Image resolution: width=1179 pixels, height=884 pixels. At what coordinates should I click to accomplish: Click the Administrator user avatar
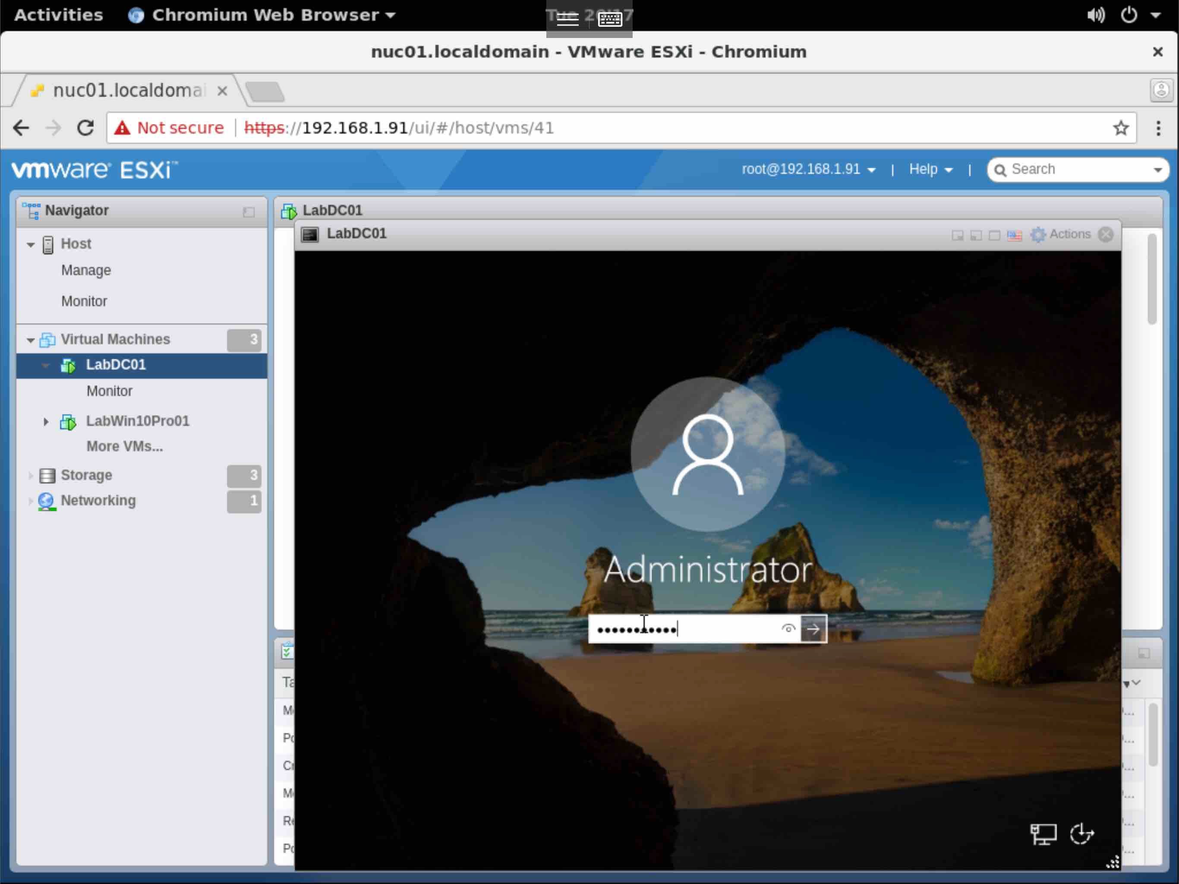(708, 454)
